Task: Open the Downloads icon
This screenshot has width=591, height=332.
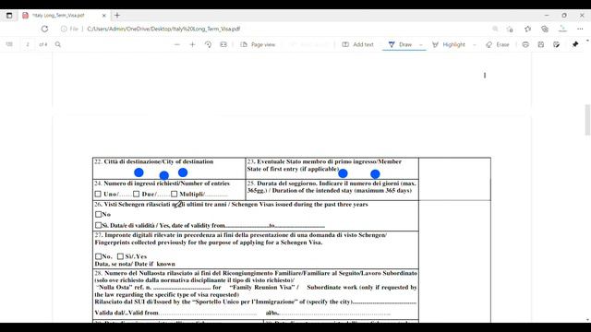Action: click(562, 29)
